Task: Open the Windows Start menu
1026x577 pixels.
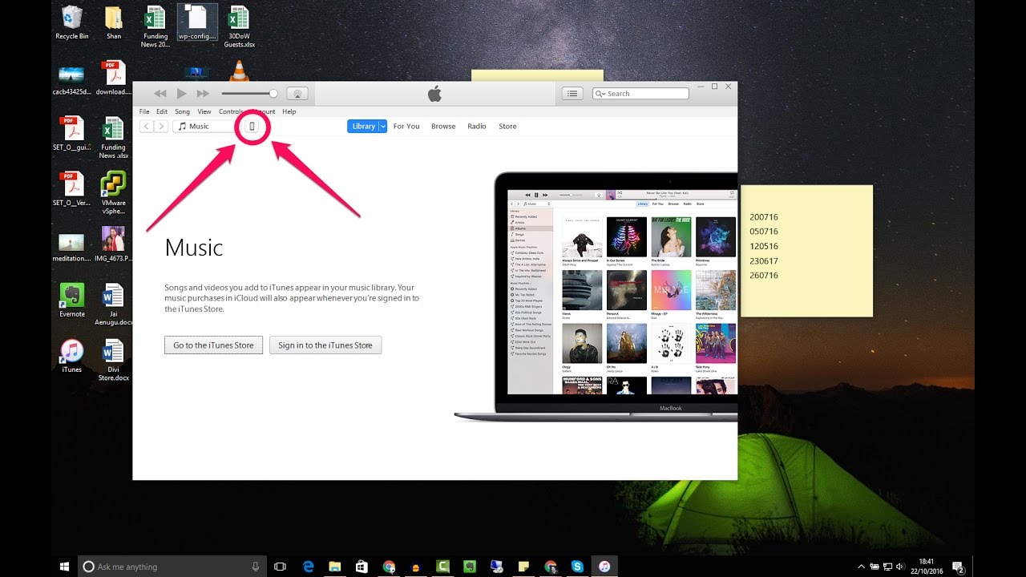Action: tap(64, 567)
